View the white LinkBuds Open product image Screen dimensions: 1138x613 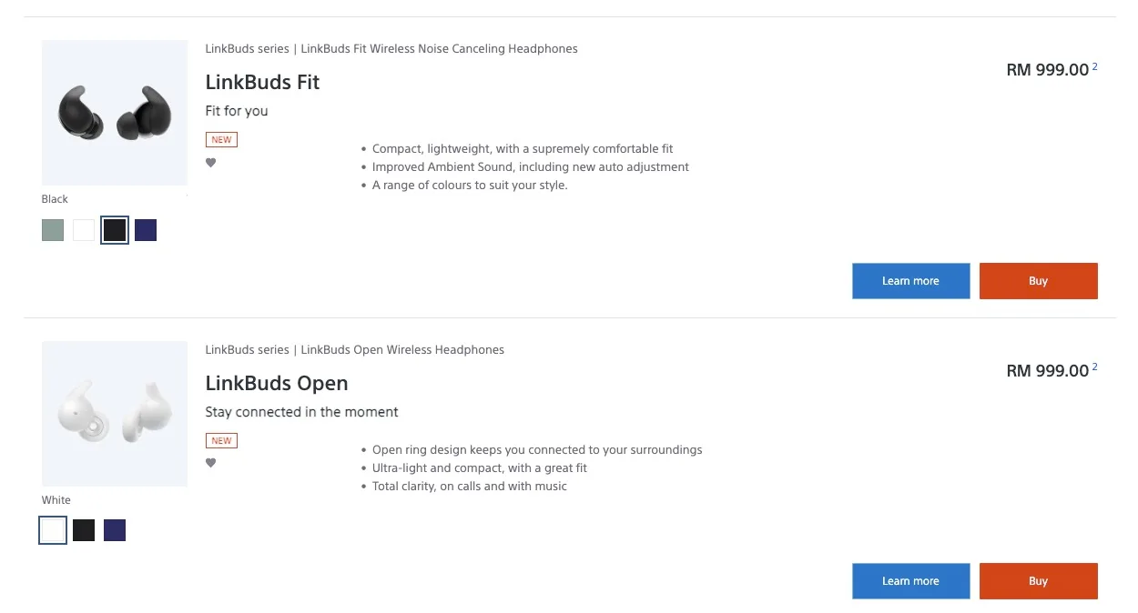pyautogui.click(x=115, y=414)
